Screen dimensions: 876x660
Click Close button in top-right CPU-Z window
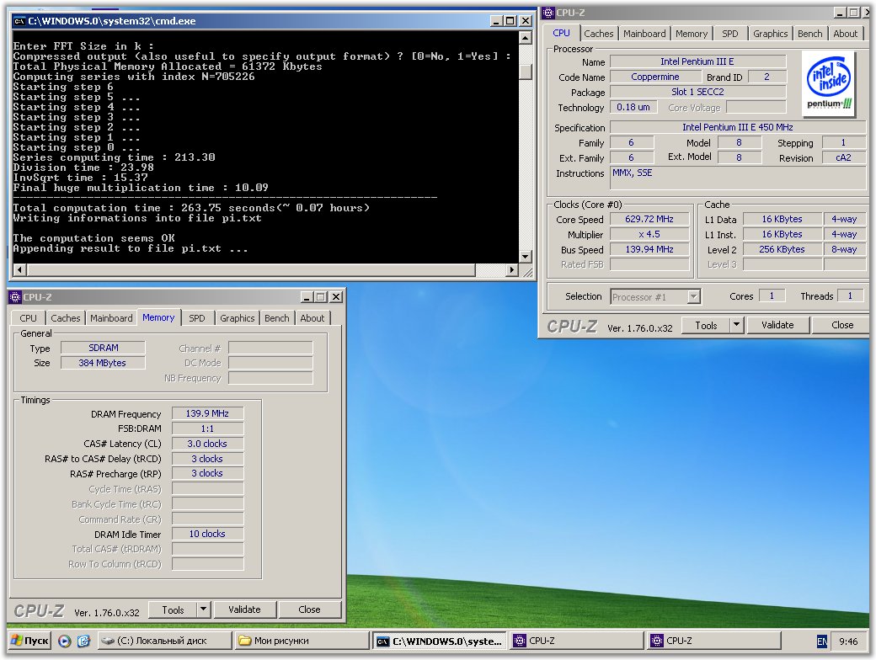click(x=842, y=325)
